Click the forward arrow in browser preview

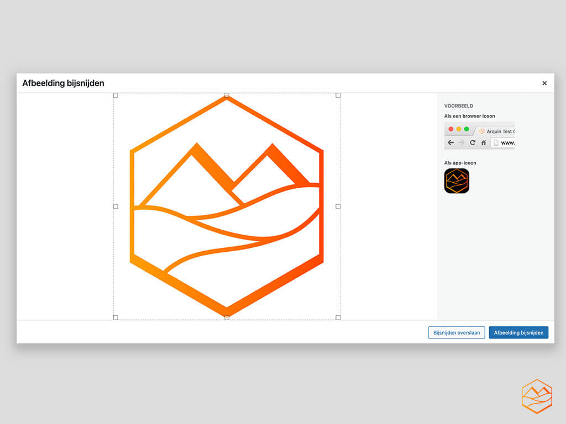[x=462, y=142]
